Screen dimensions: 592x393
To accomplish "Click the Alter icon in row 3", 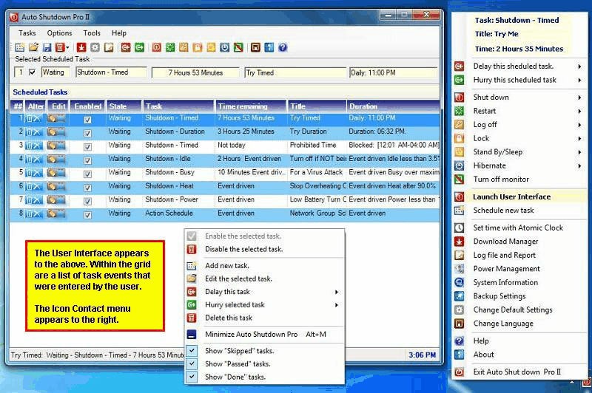I will coord(34,146).
